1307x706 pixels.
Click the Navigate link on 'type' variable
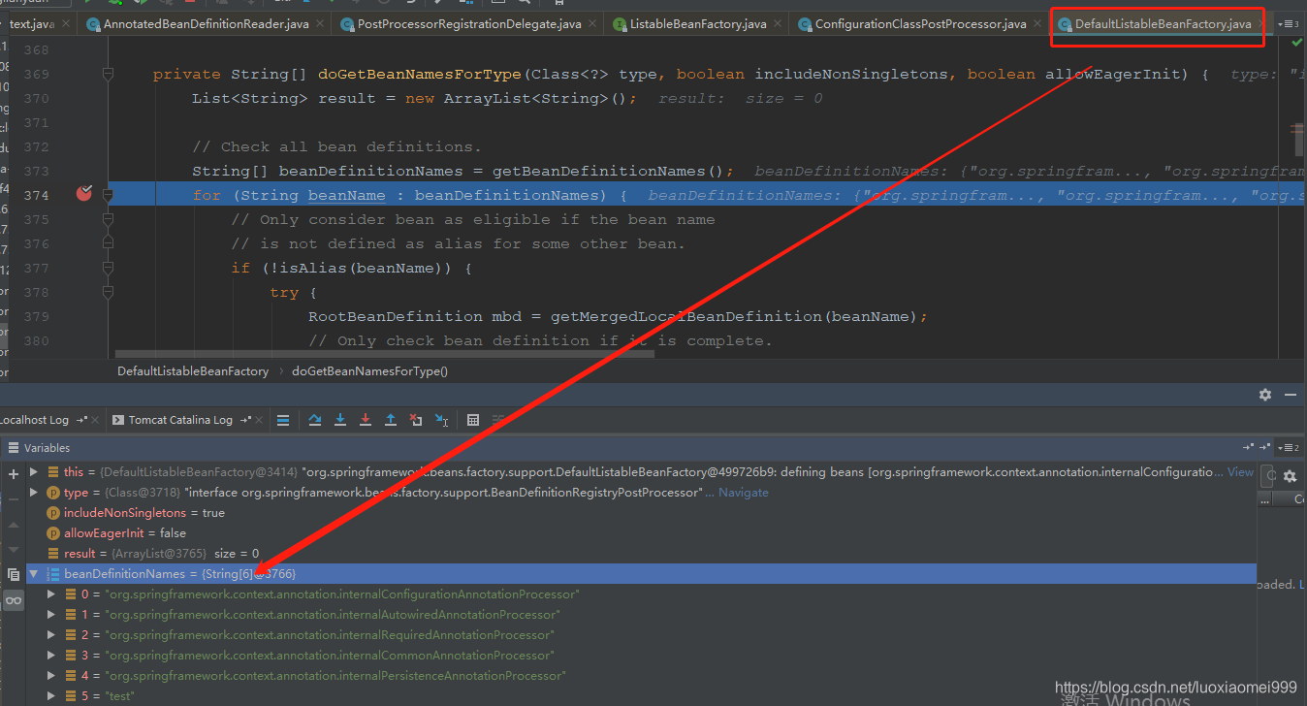(x=743, y=492)
